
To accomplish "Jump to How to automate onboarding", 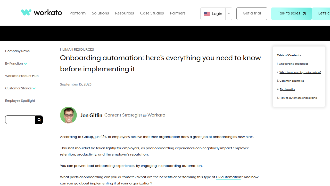I will click(298, 98).
